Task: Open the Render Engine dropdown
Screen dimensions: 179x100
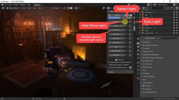Action: click(167, 38)
